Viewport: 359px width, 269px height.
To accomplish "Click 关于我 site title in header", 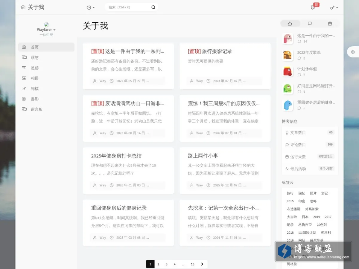I will (x=36, y=7).
